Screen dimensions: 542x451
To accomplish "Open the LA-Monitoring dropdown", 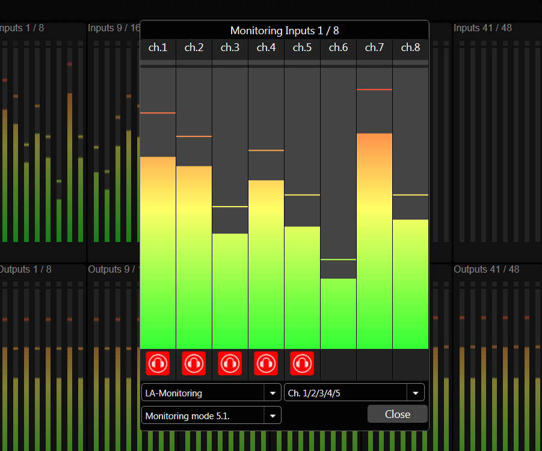I will [x=211, y=393].
